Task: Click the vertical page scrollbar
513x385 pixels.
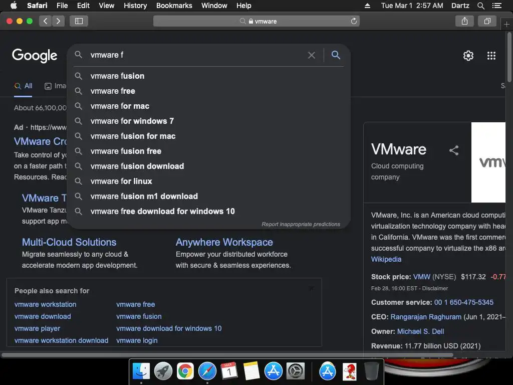Action: coord(509,57)
